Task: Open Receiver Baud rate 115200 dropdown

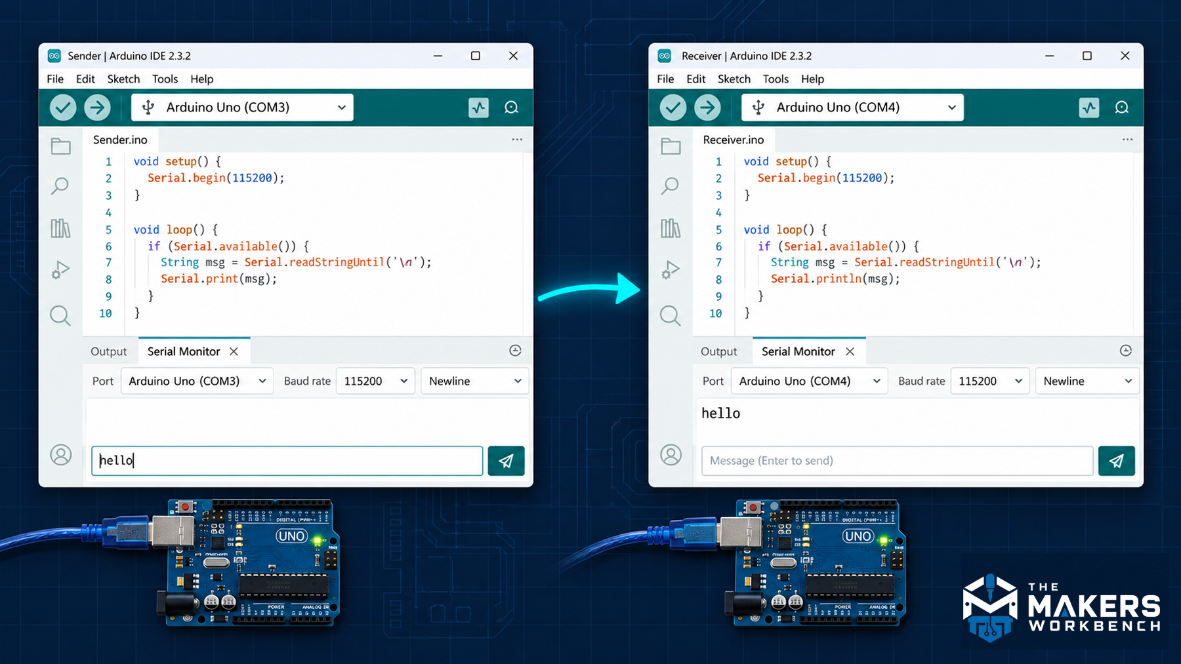Action: click(990, 381)
